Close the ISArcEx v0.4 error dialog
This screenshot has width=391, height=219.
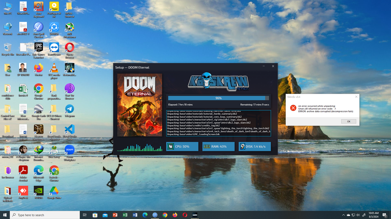tap(356, 97)
